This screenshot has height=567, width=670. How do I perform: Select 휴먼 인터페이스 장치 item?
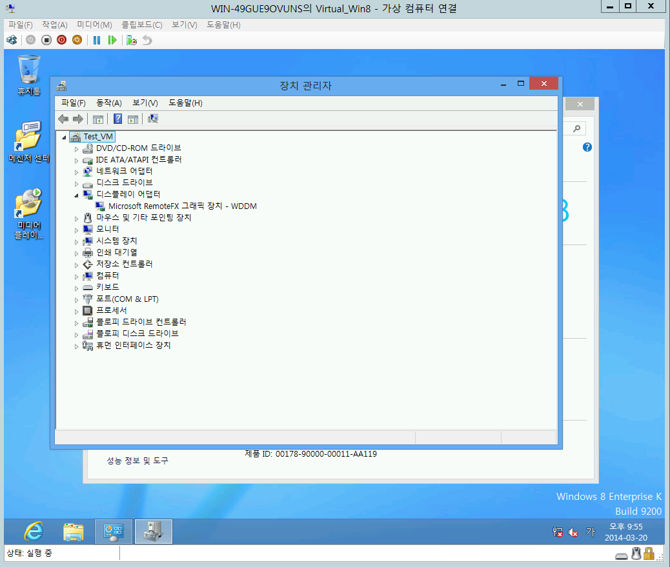pos(134,345)
